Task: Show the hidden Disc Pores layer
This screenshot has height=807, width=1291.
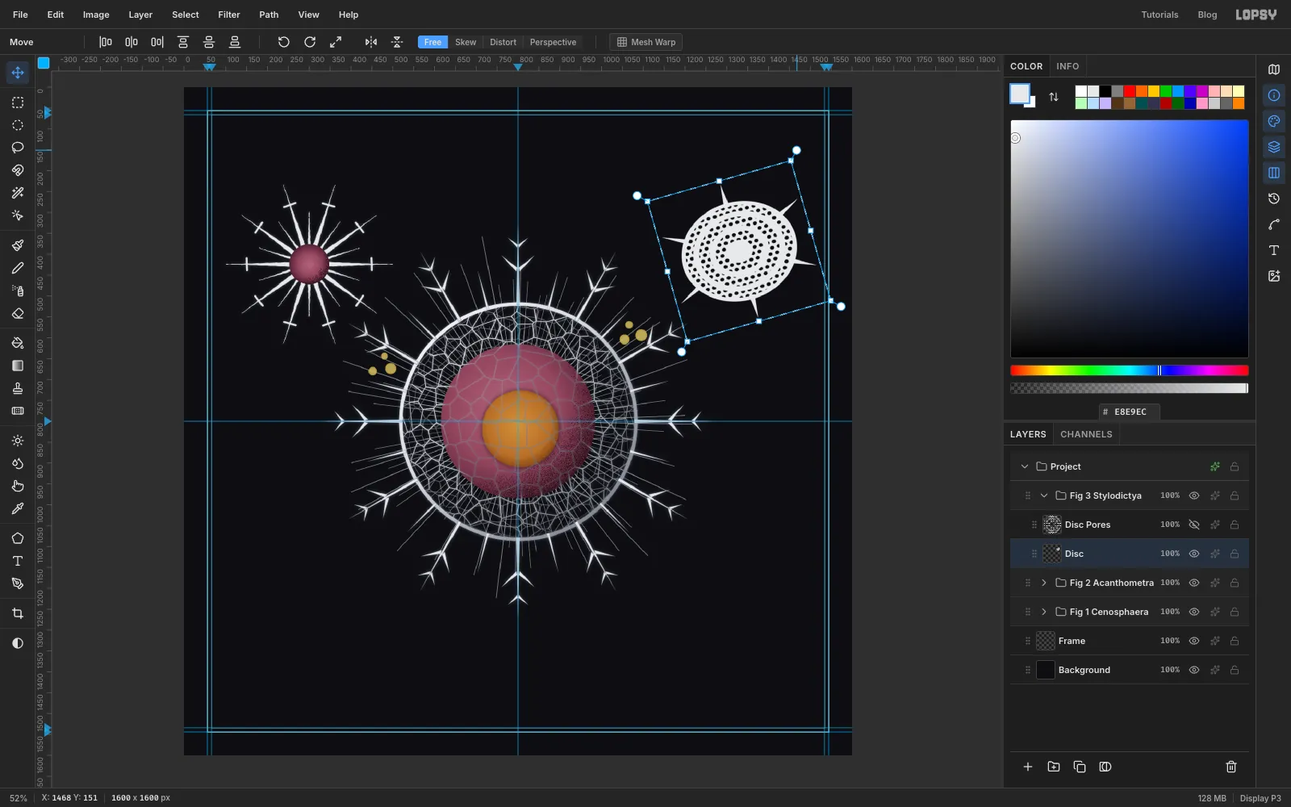Action: tap(1194, 525)
